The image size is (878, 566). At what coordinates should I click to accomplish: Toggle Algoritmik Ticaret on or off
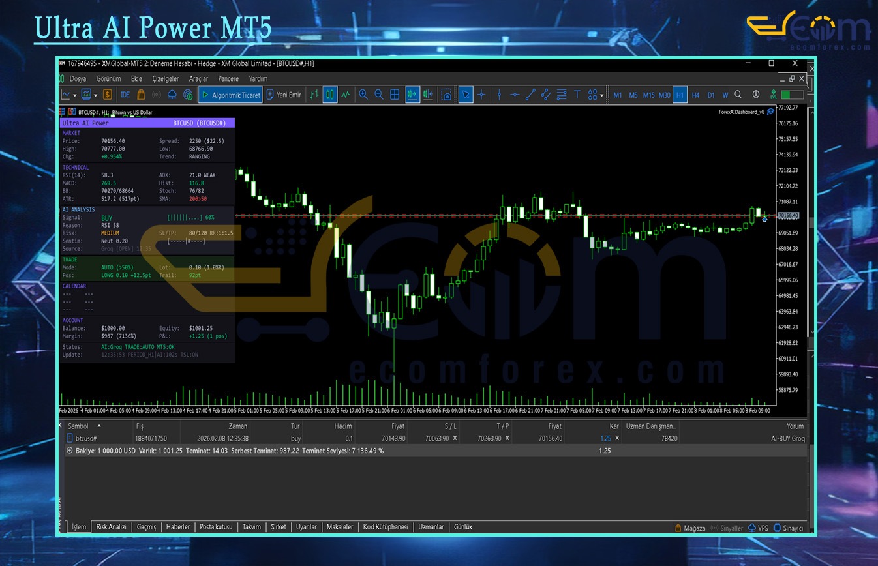(x=230, y=95)
